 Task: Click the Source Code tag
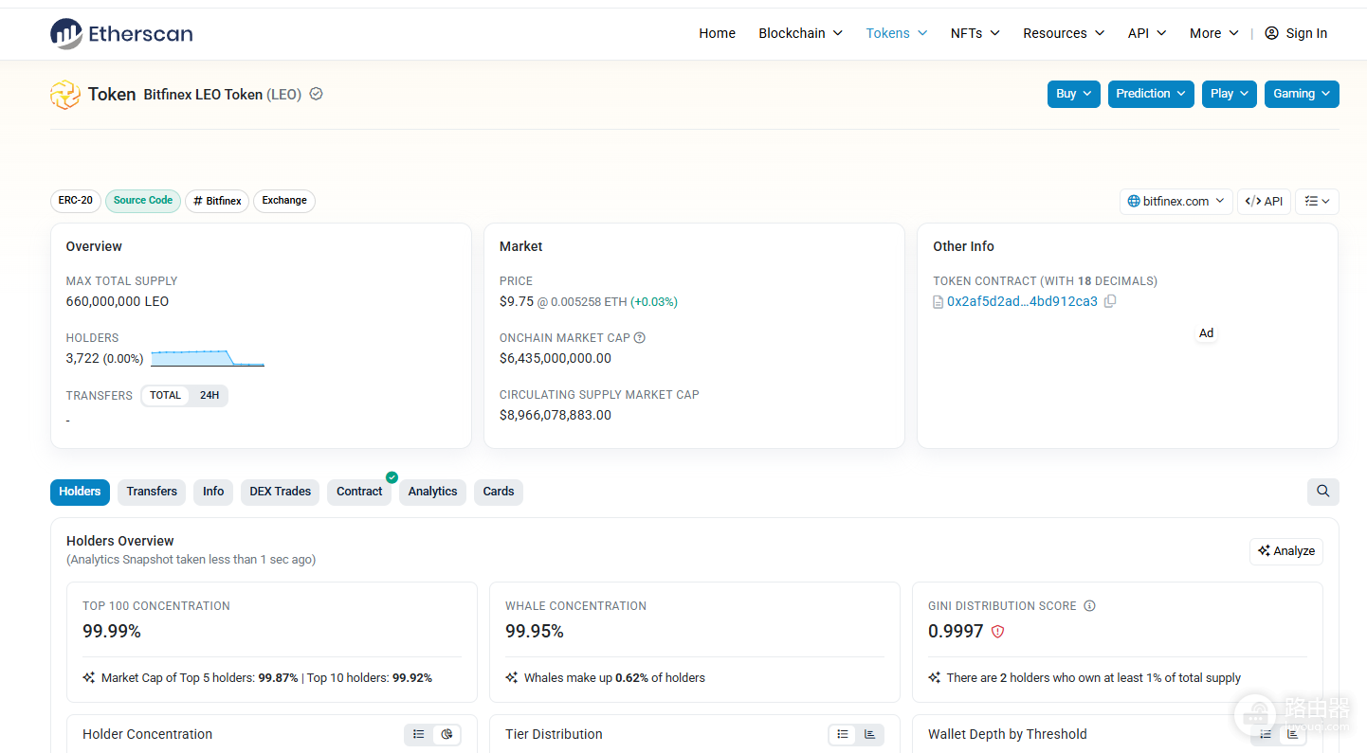point(143,201)
